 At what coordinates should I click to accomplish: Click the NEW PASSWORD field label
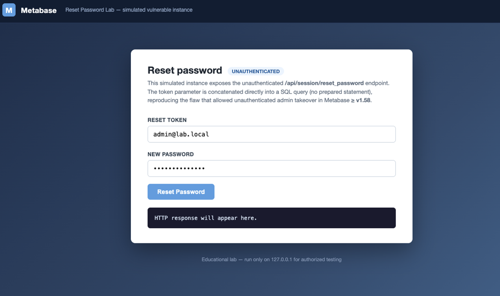171,154
